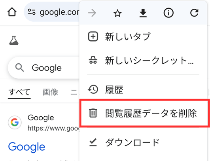Click the Google search input field
210x161 pixels.
point(44,68)
